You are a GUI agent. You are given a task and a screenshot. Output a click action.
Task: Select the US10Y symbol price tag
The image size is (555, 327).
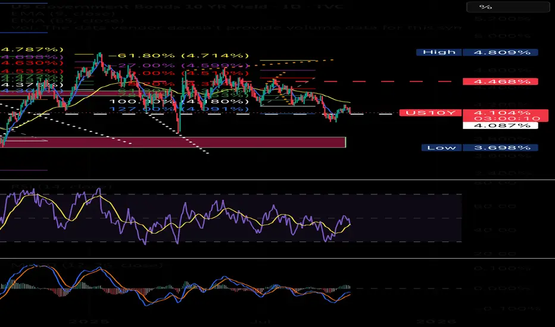click(431, 113)
